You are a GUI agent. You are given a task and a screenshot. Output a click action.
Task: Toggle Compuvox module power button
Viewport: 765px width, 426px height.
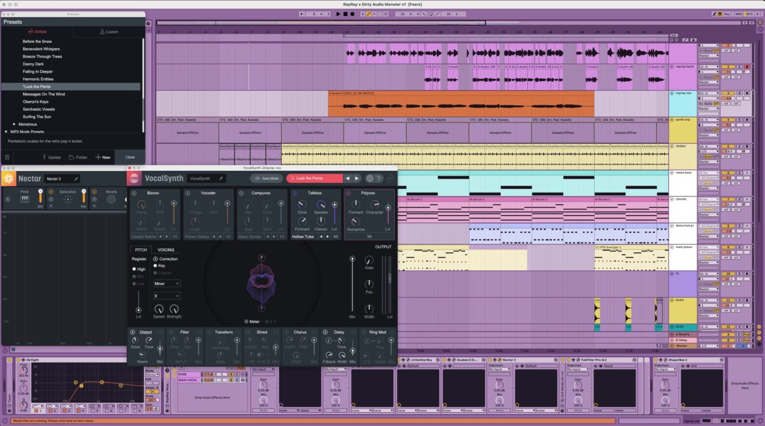click(x=242, y=193)
